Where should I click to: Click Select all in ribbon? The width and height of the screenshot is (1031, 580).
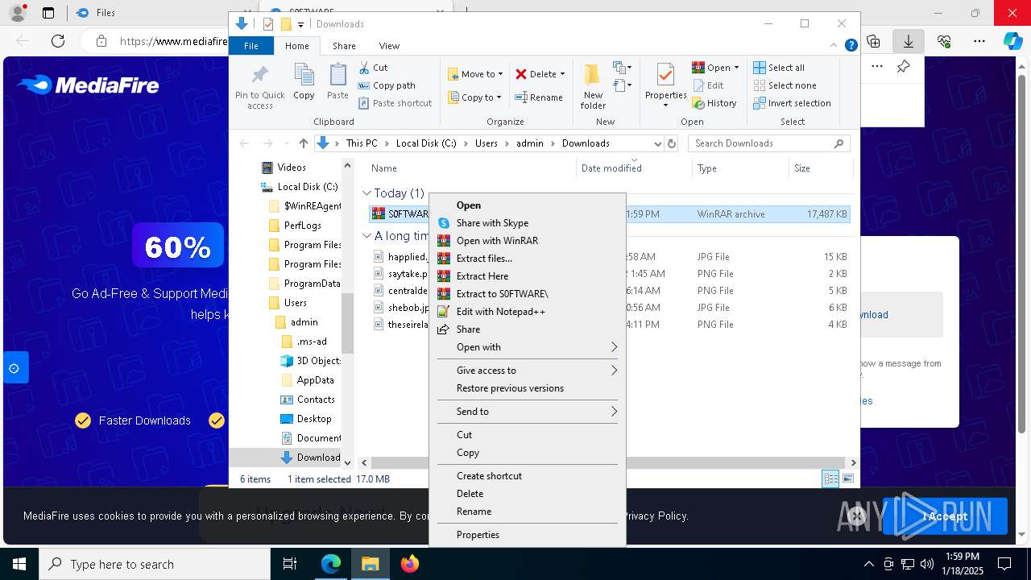779,68
